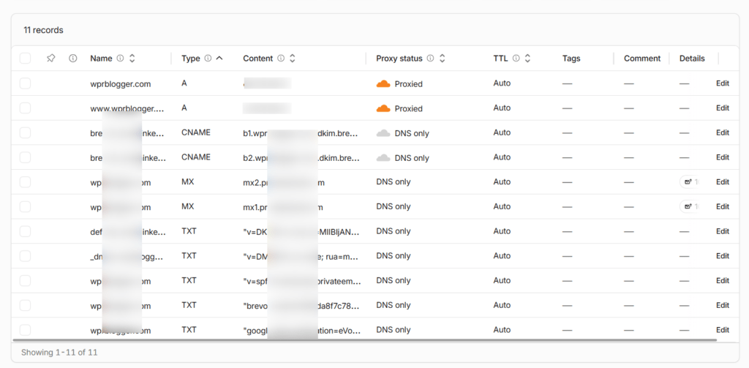Click the '11 records' count label

tap(43, 30)
